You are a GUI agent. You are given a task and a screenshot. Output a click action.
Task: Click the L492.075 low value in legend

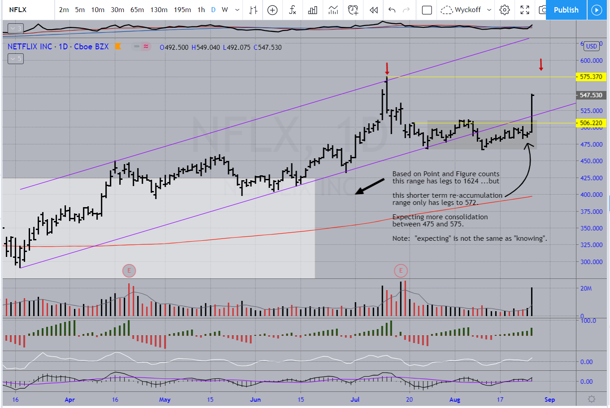point(237,48)
